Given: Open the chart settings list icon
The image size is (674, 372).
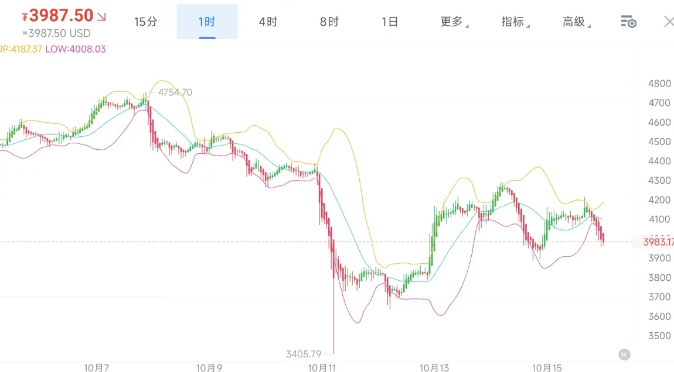Looking at the screenshot, I should (x=628, y=22).
